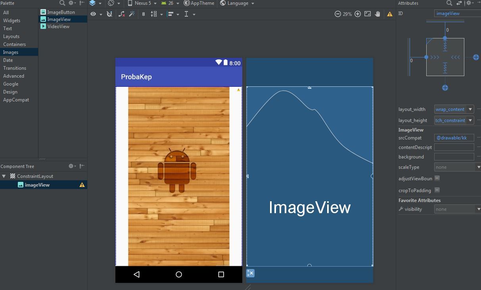The image size is (481, 290).
Task: Edit the srcCompat field
Action: 454,138
